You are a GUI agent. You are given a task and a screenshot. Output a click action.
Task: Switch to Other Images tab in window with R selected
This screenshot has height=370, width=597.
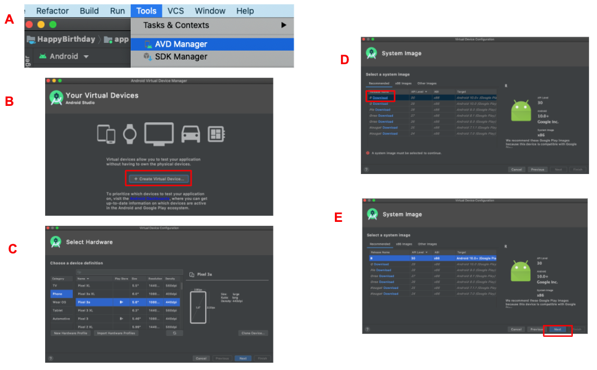click(427, 244)
